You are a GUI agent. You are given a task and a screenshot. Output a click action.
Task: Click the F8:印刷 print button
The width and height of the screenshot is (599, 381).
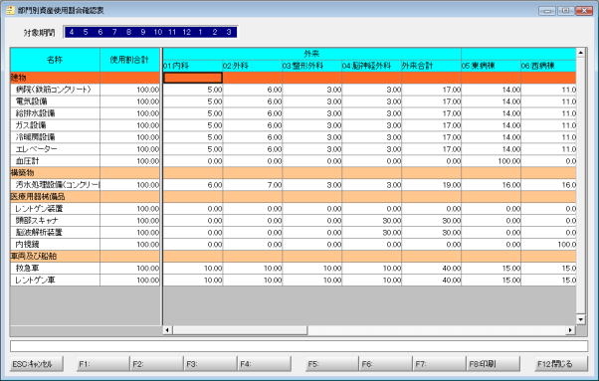[494, 364]
